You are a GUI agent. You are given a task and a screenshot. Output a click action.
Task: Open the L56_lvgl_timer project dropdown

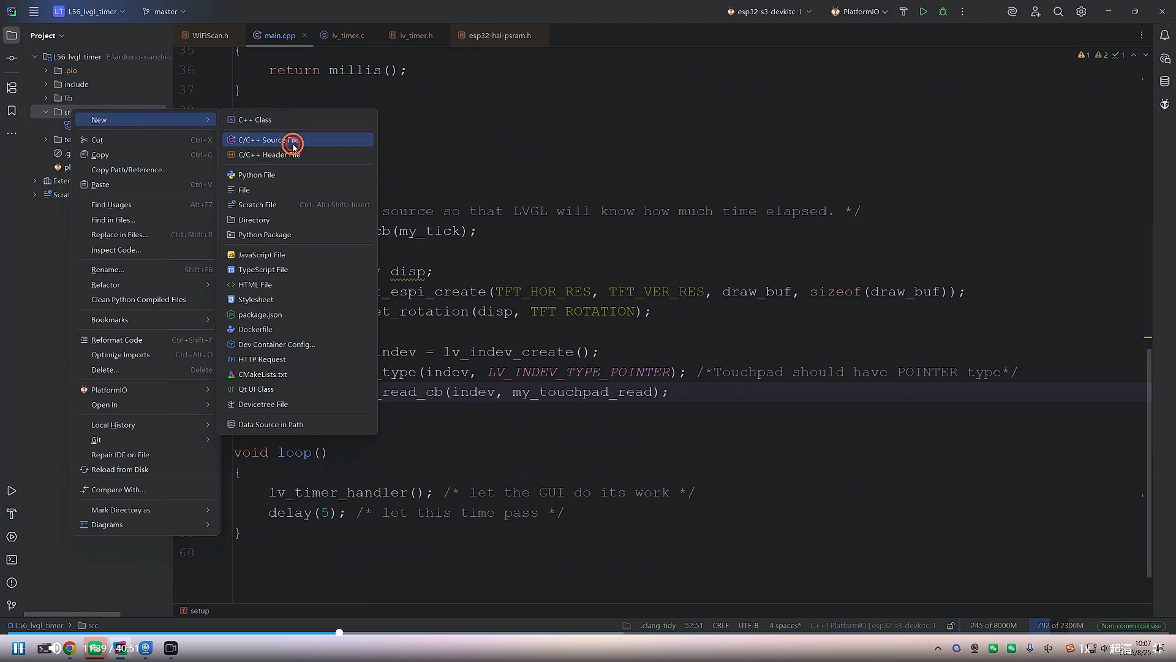pos(89,12)
